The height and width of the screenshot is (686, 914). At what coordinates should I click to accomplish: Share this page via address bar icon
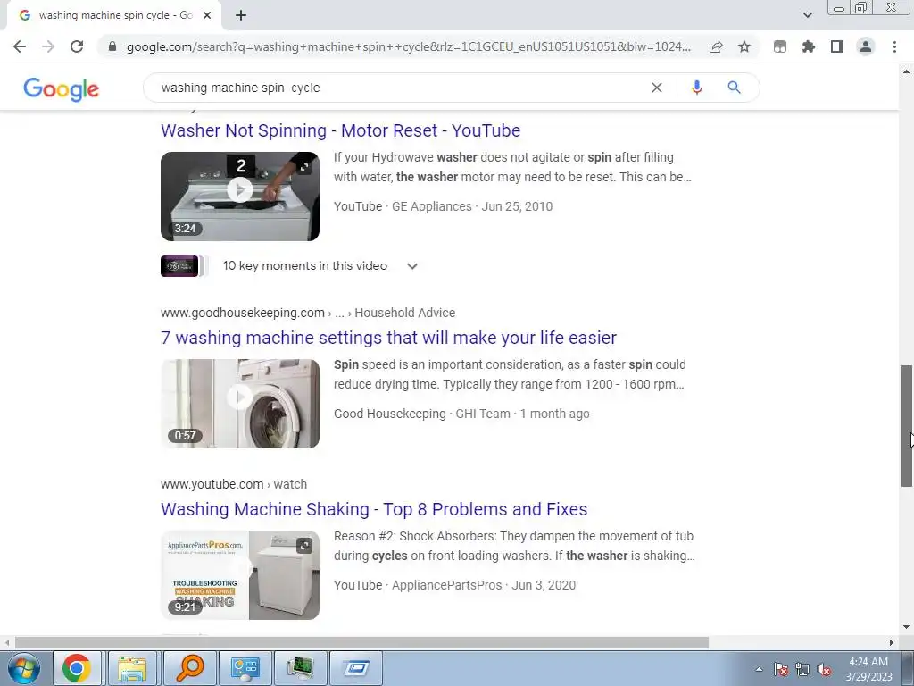(x=716, y=46)
